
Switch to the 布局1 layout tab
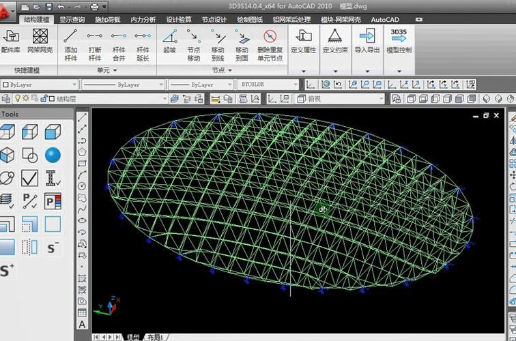(x=155, y=337)
